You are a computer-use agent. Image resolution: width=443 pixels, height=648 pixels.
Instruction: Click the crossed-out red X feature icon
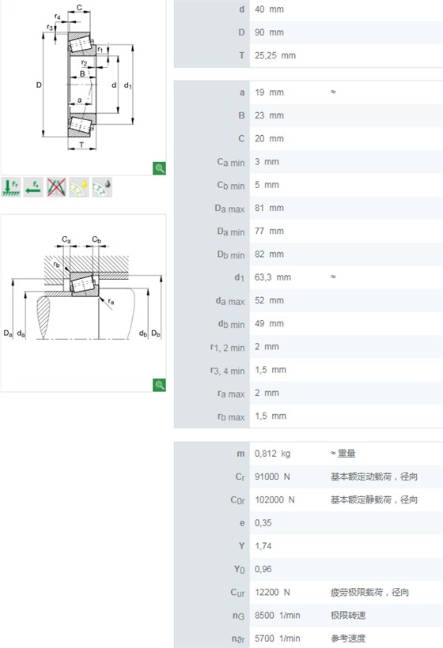[56, 187]
